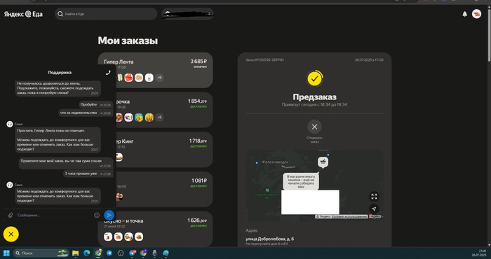Viewport: 491px width, 259px height.
Task: Click the Отменить заказ cancel button
Action: (314, 131)
